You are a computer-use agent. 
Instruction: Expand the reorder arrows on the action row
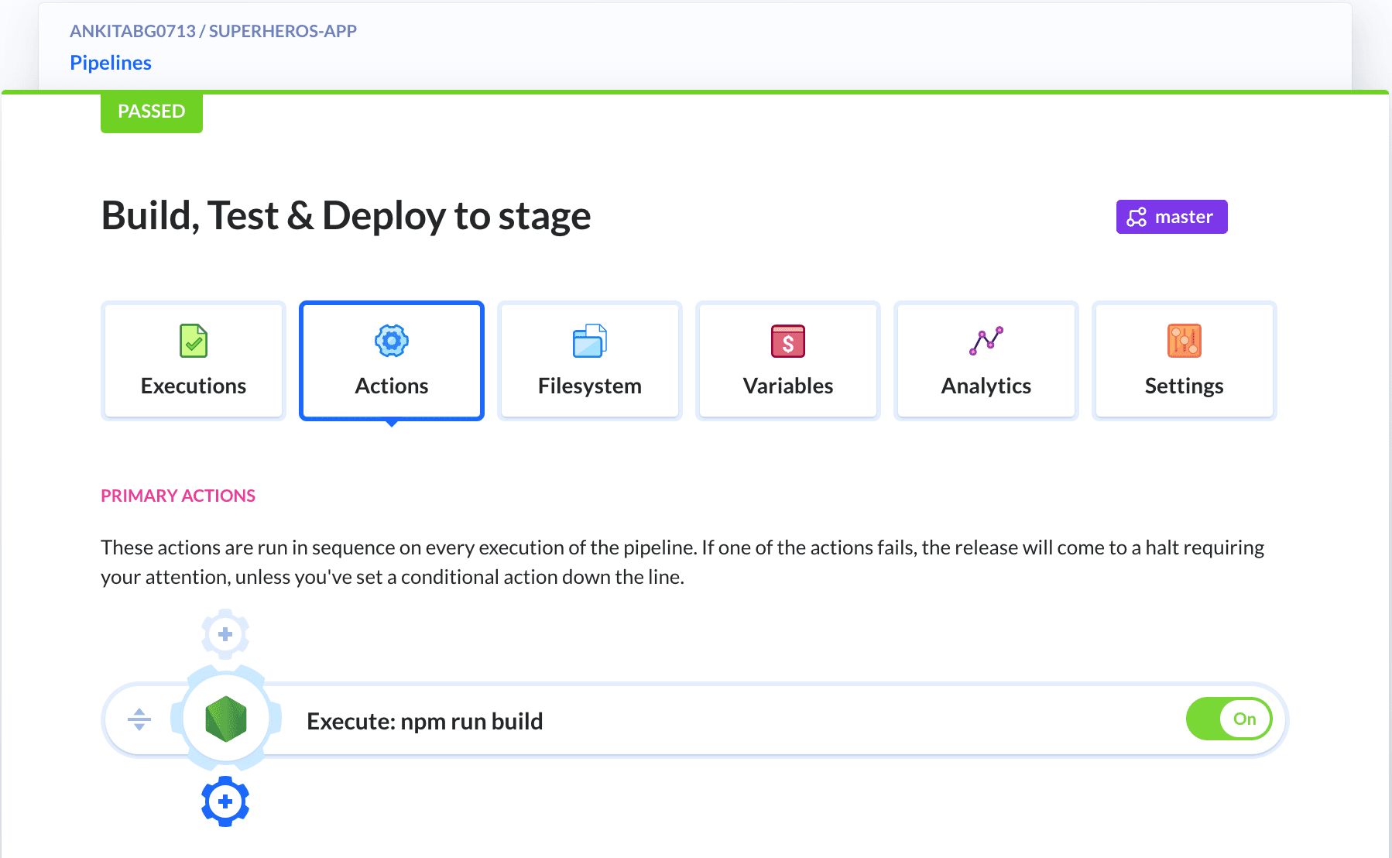139,719
